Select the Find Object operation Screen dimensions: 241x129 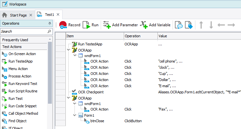(x=14, y=121)
